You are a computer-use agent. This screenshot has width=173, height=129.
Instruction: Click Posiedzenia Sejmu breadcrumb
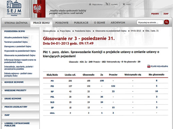coord(83,31)
